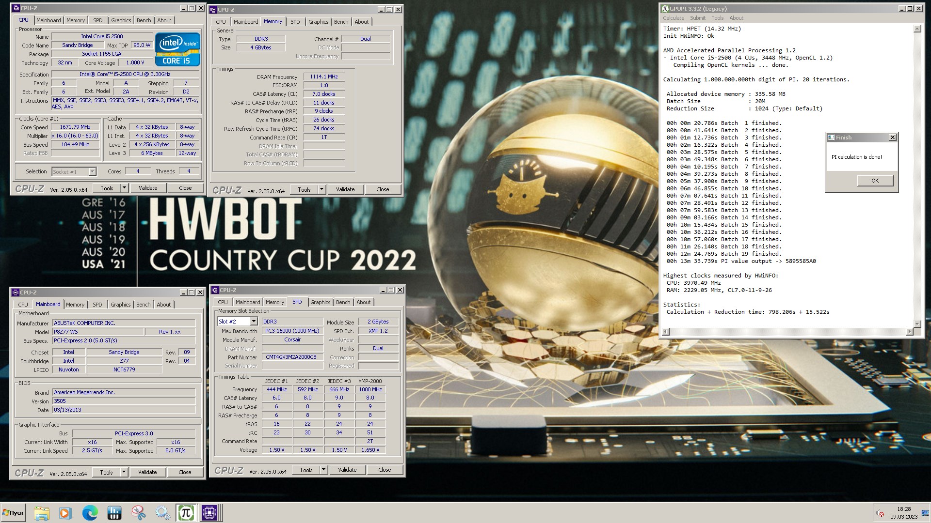This screenshot has width=931, height=523.
Task: Select the Memory tab in the Mainboard CPU-Z window
Action: pos(75,305)
